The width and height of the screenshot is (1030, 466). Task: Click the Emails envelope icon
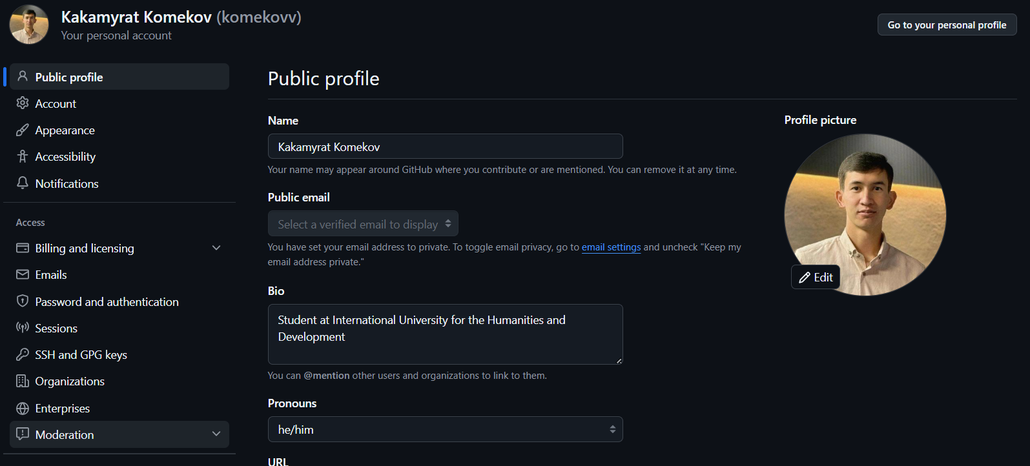(x=22, y=274)
